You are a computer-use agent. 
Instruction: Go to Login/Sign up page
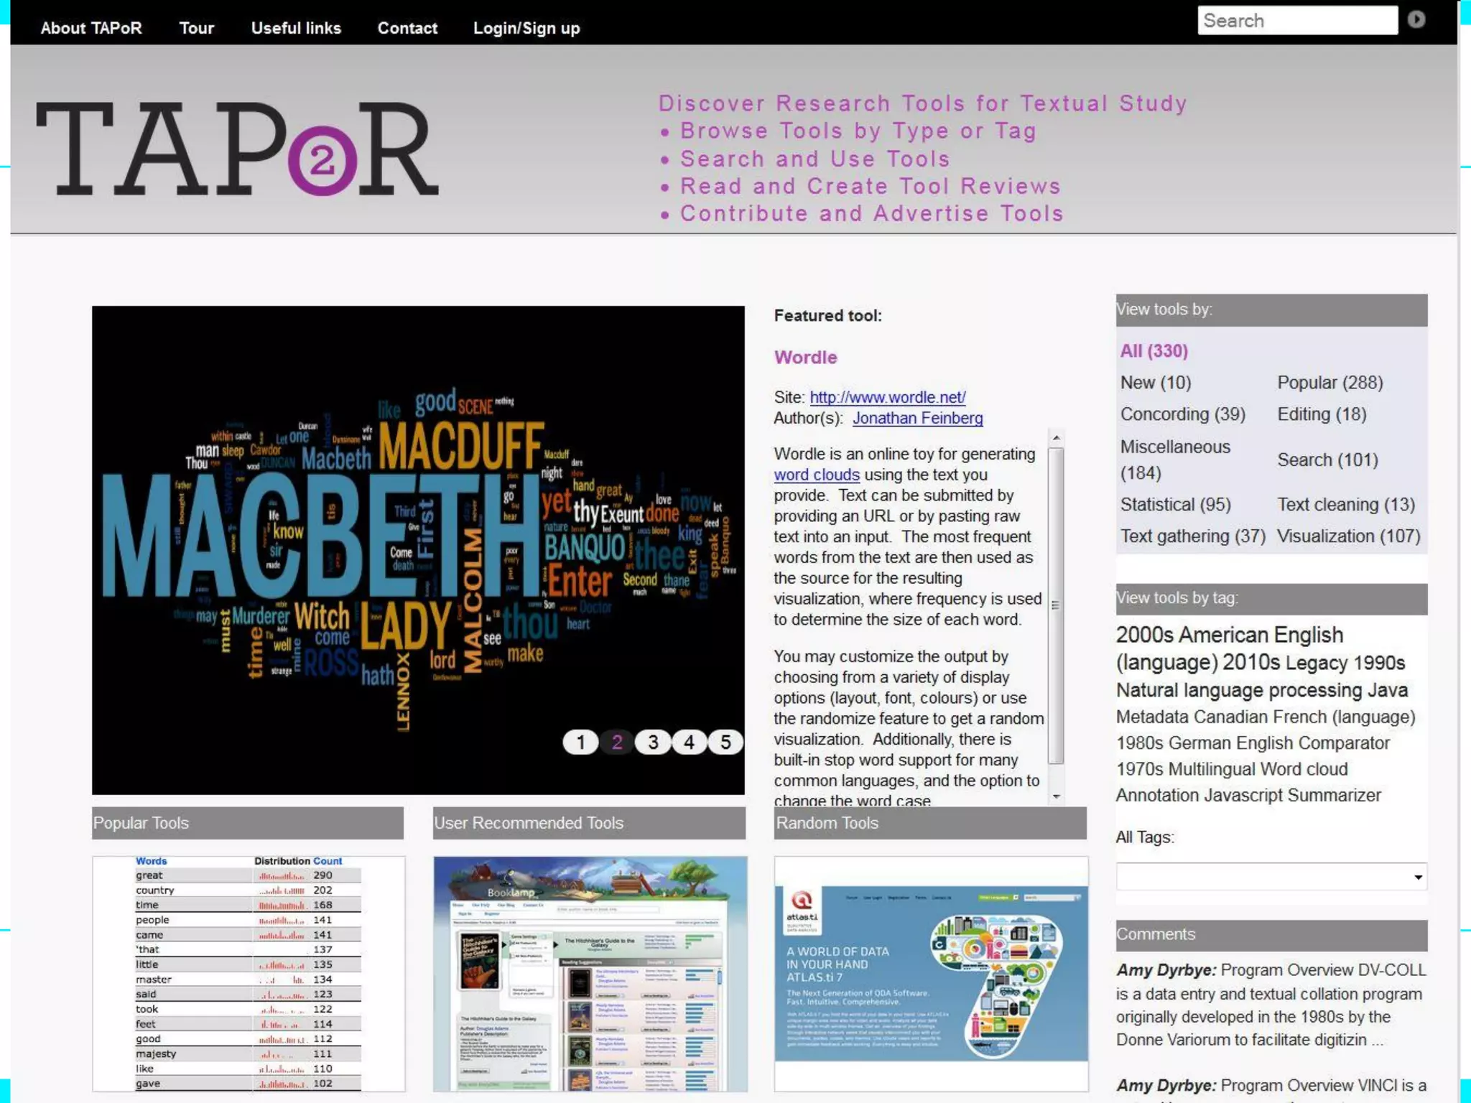(526, 28)
